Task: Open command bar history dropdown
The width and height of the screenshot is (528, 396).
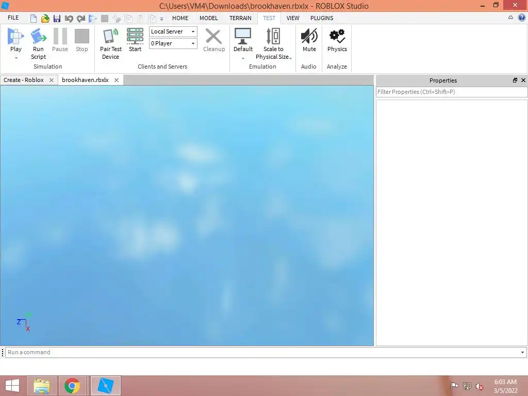Action: tap(523, 353)
